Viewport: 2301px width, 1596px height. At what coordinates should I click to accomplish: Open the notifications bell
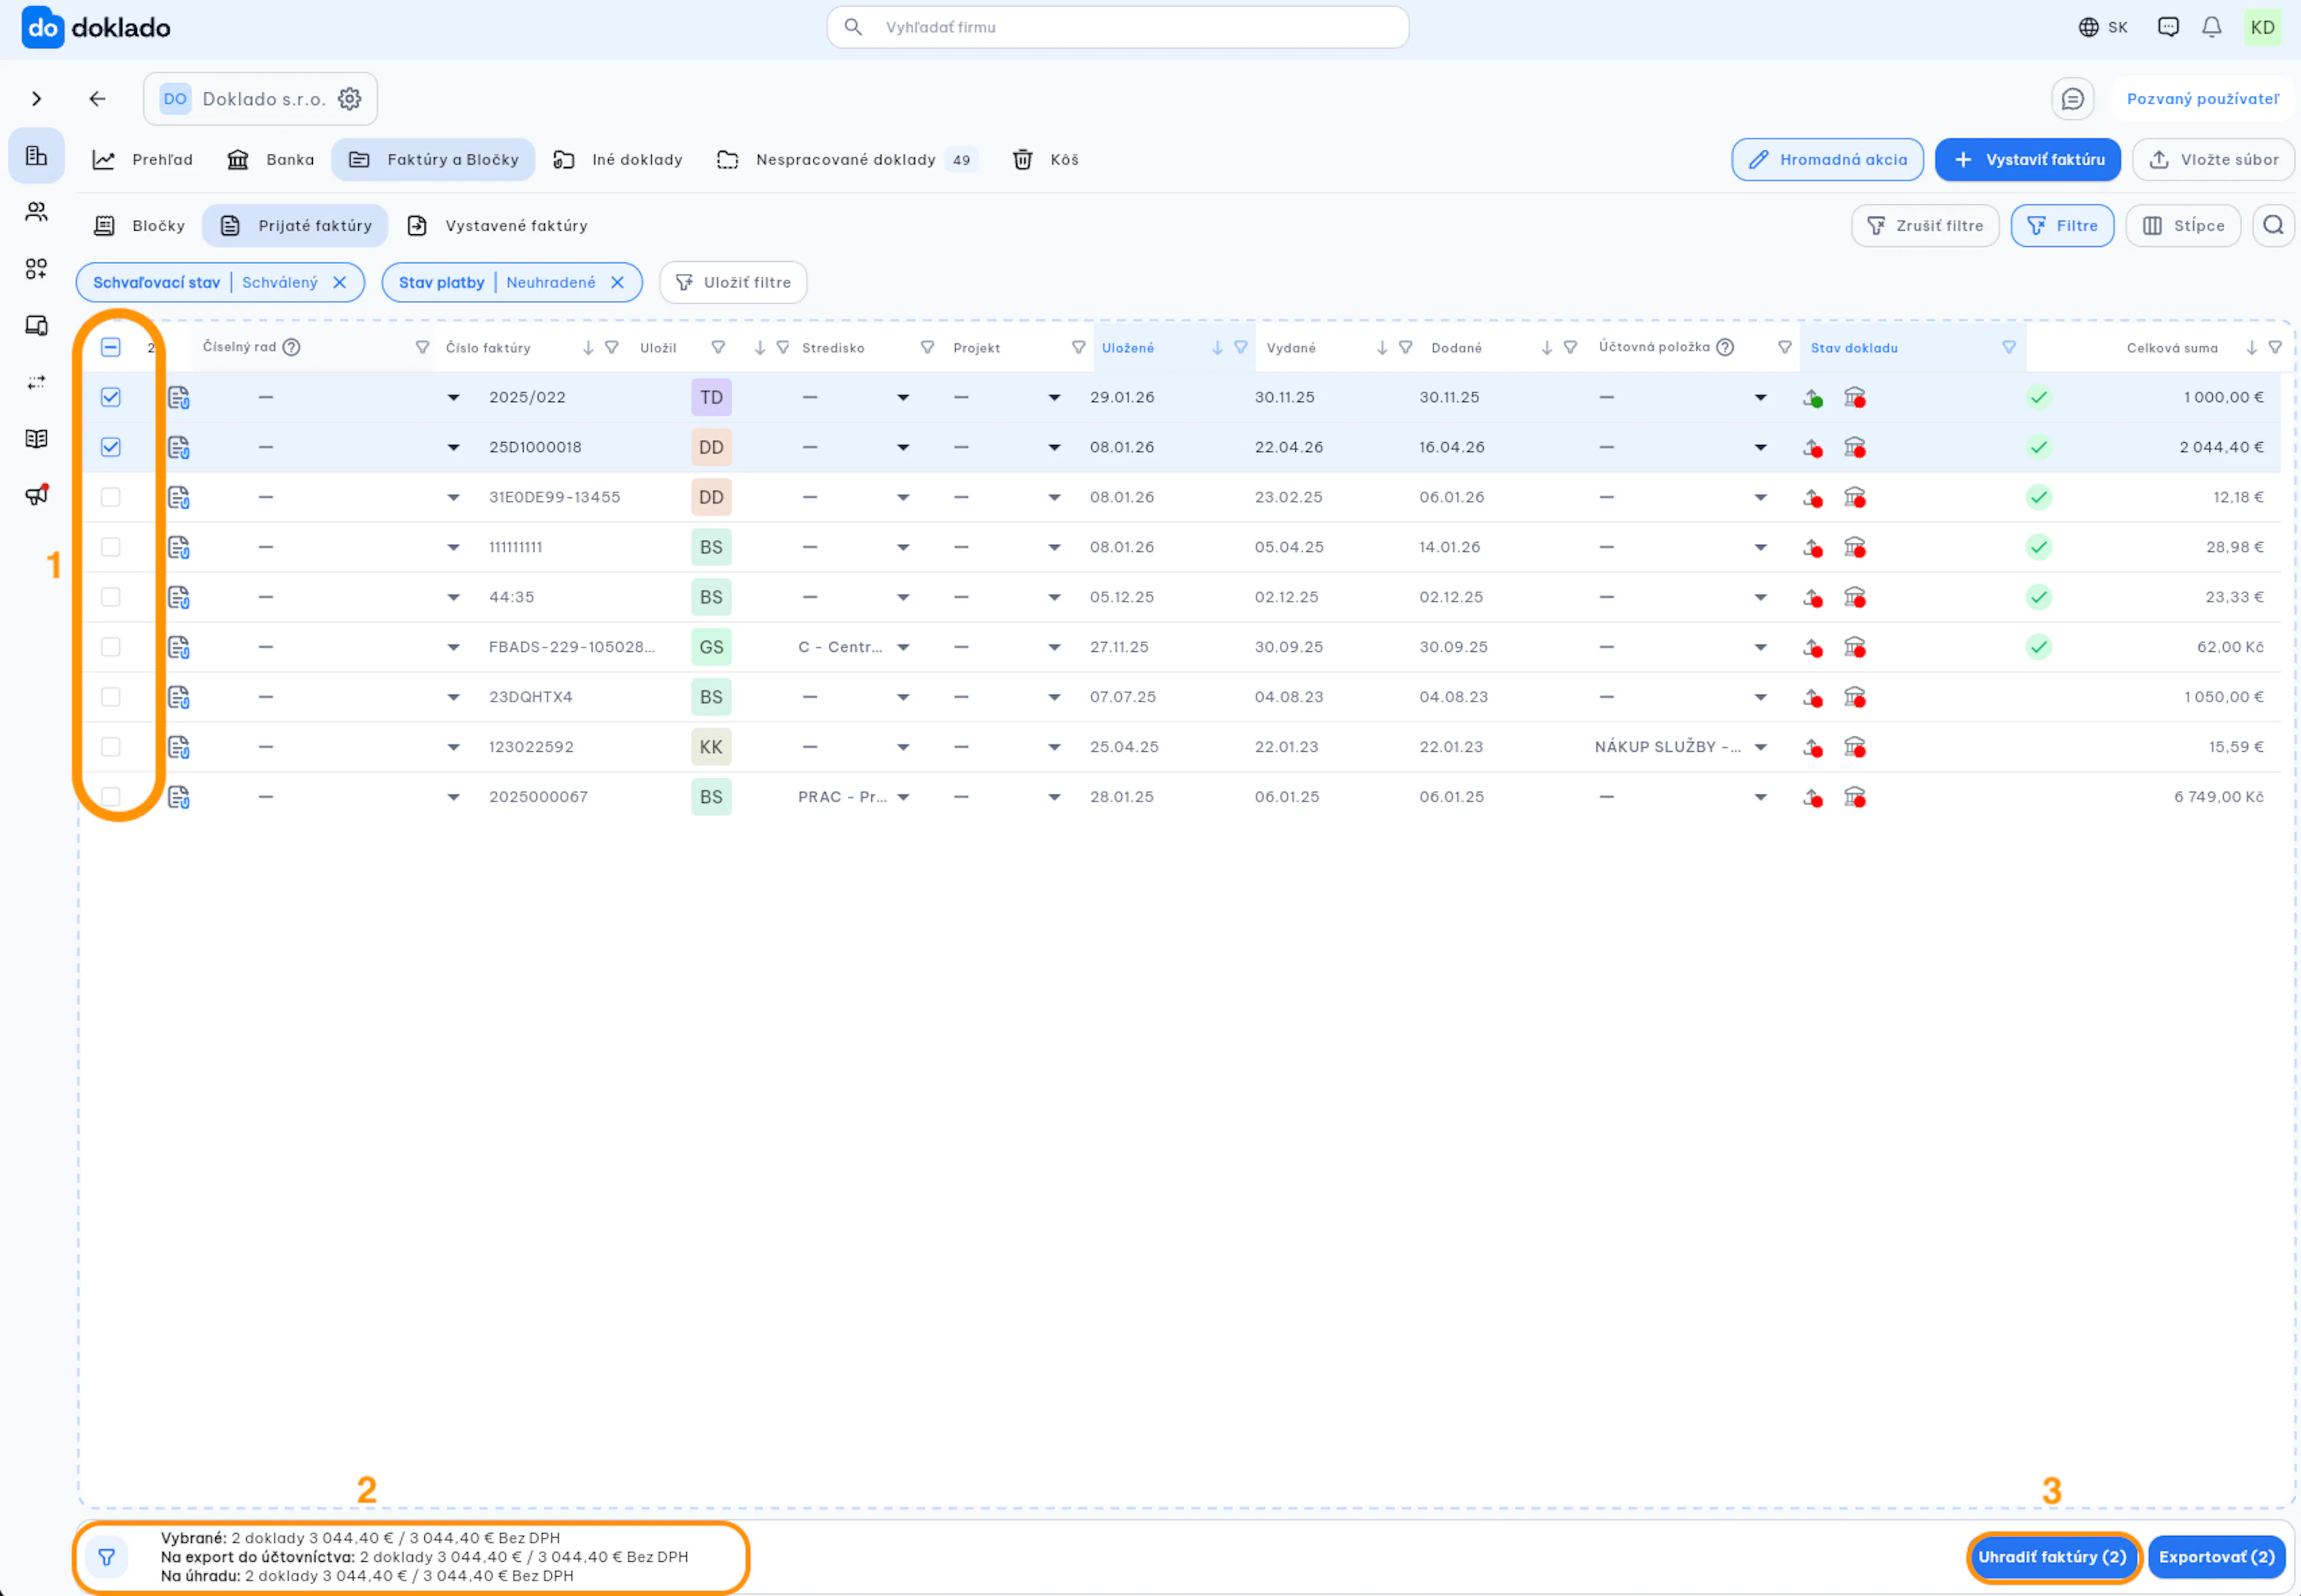tap(2211, 27)
